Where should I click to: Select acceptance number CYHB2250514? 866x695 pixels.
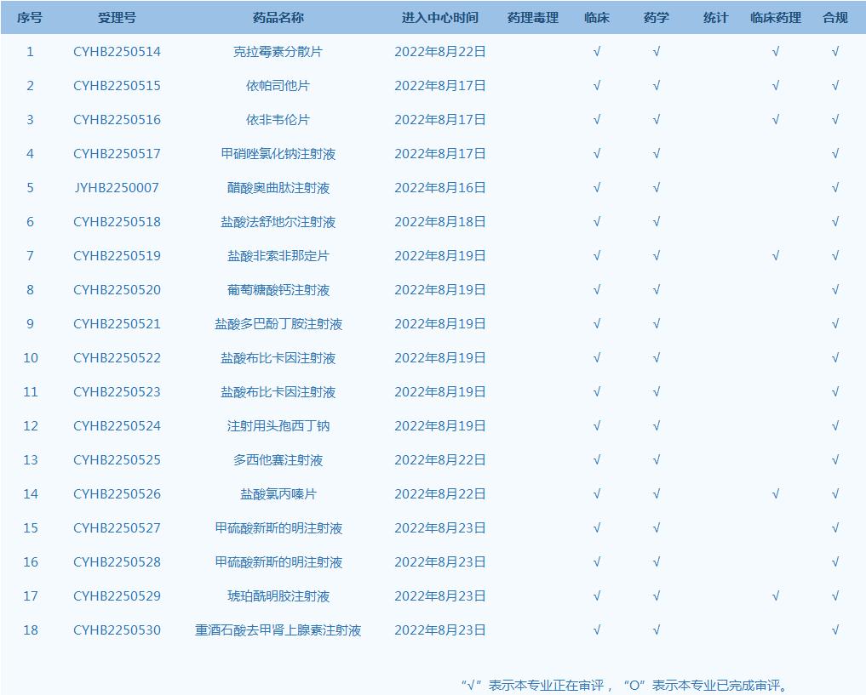pyautogui.click(x=117, y=52)
